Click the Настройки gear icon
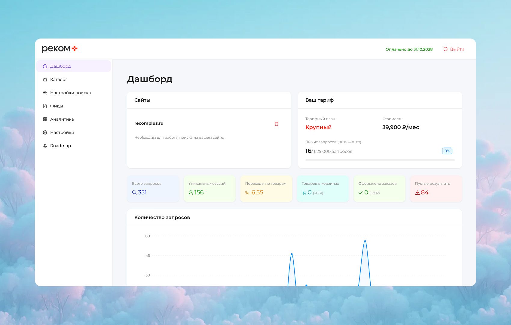 (45, 132)
